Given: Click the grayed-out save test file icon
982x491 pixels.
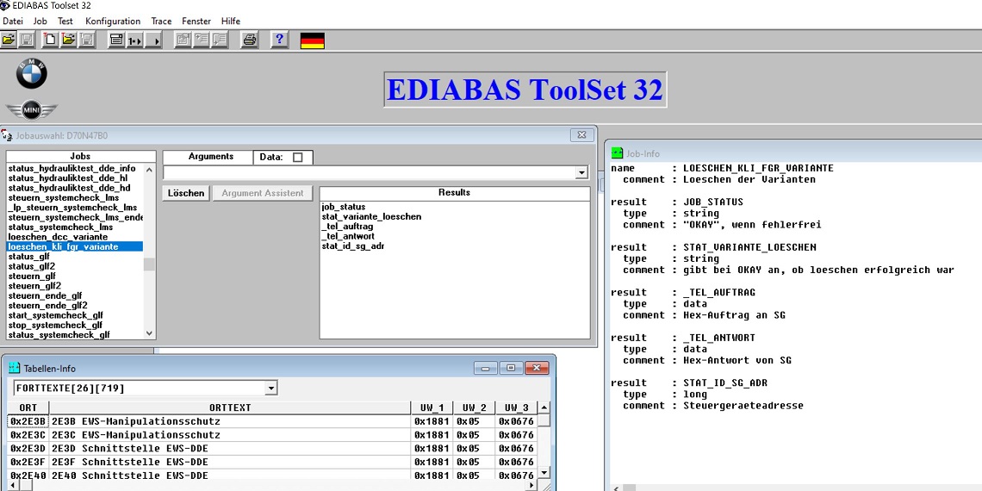Looking at the screenshot, I should coord(87,40).
